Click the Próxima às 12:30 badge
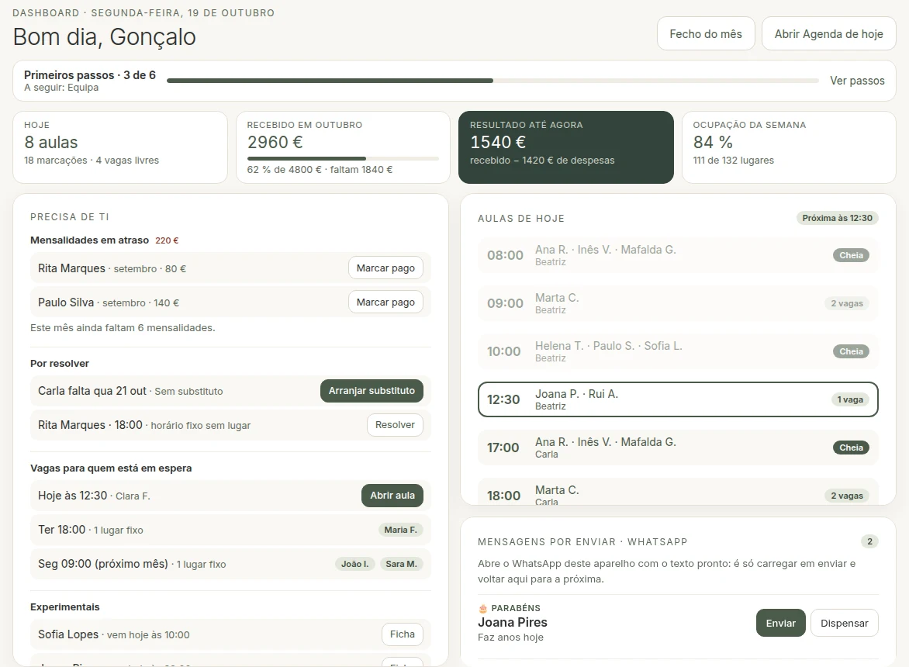 (x=837, y=218)
